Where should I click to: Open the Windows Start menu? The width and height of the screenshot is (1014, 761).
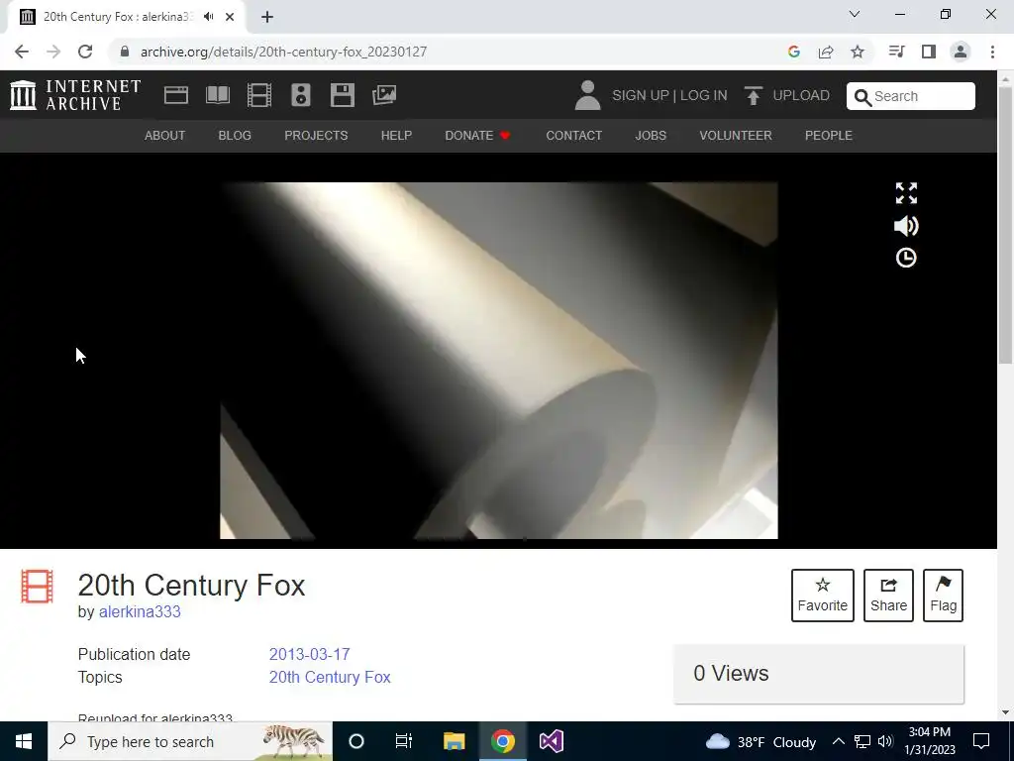click(24, 741)
